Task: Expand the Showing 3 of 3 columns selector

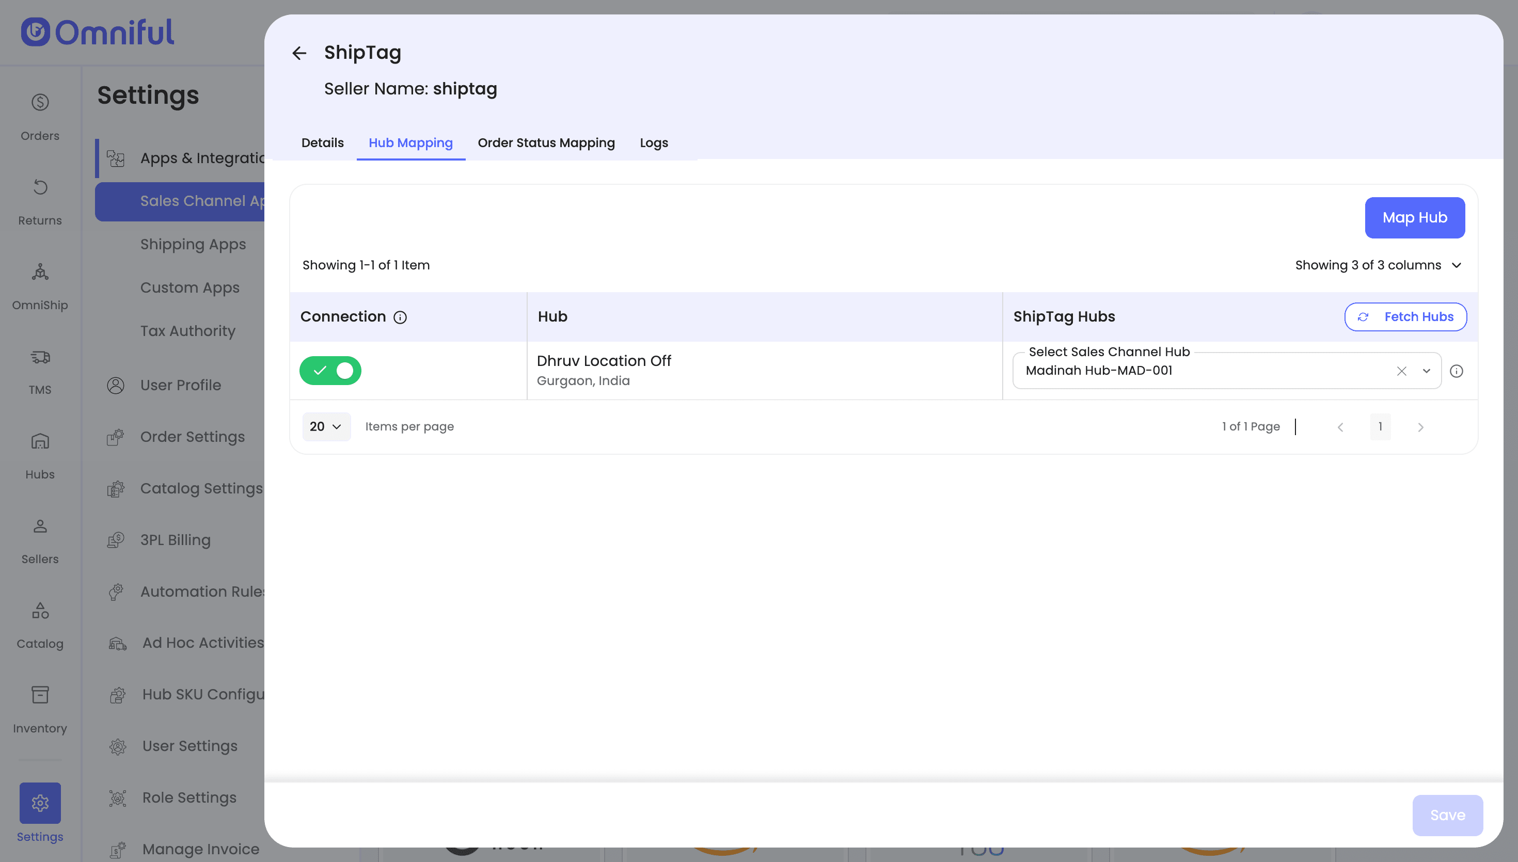Action: point(1378,265)
